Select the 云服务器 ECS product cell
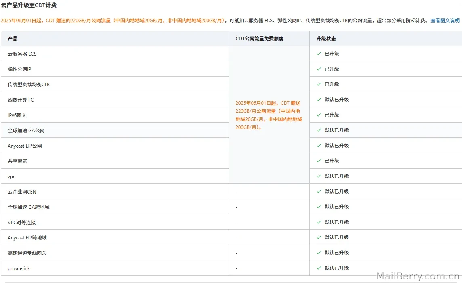This screenshot has height=283, width=462. click(x=115, y=54)
